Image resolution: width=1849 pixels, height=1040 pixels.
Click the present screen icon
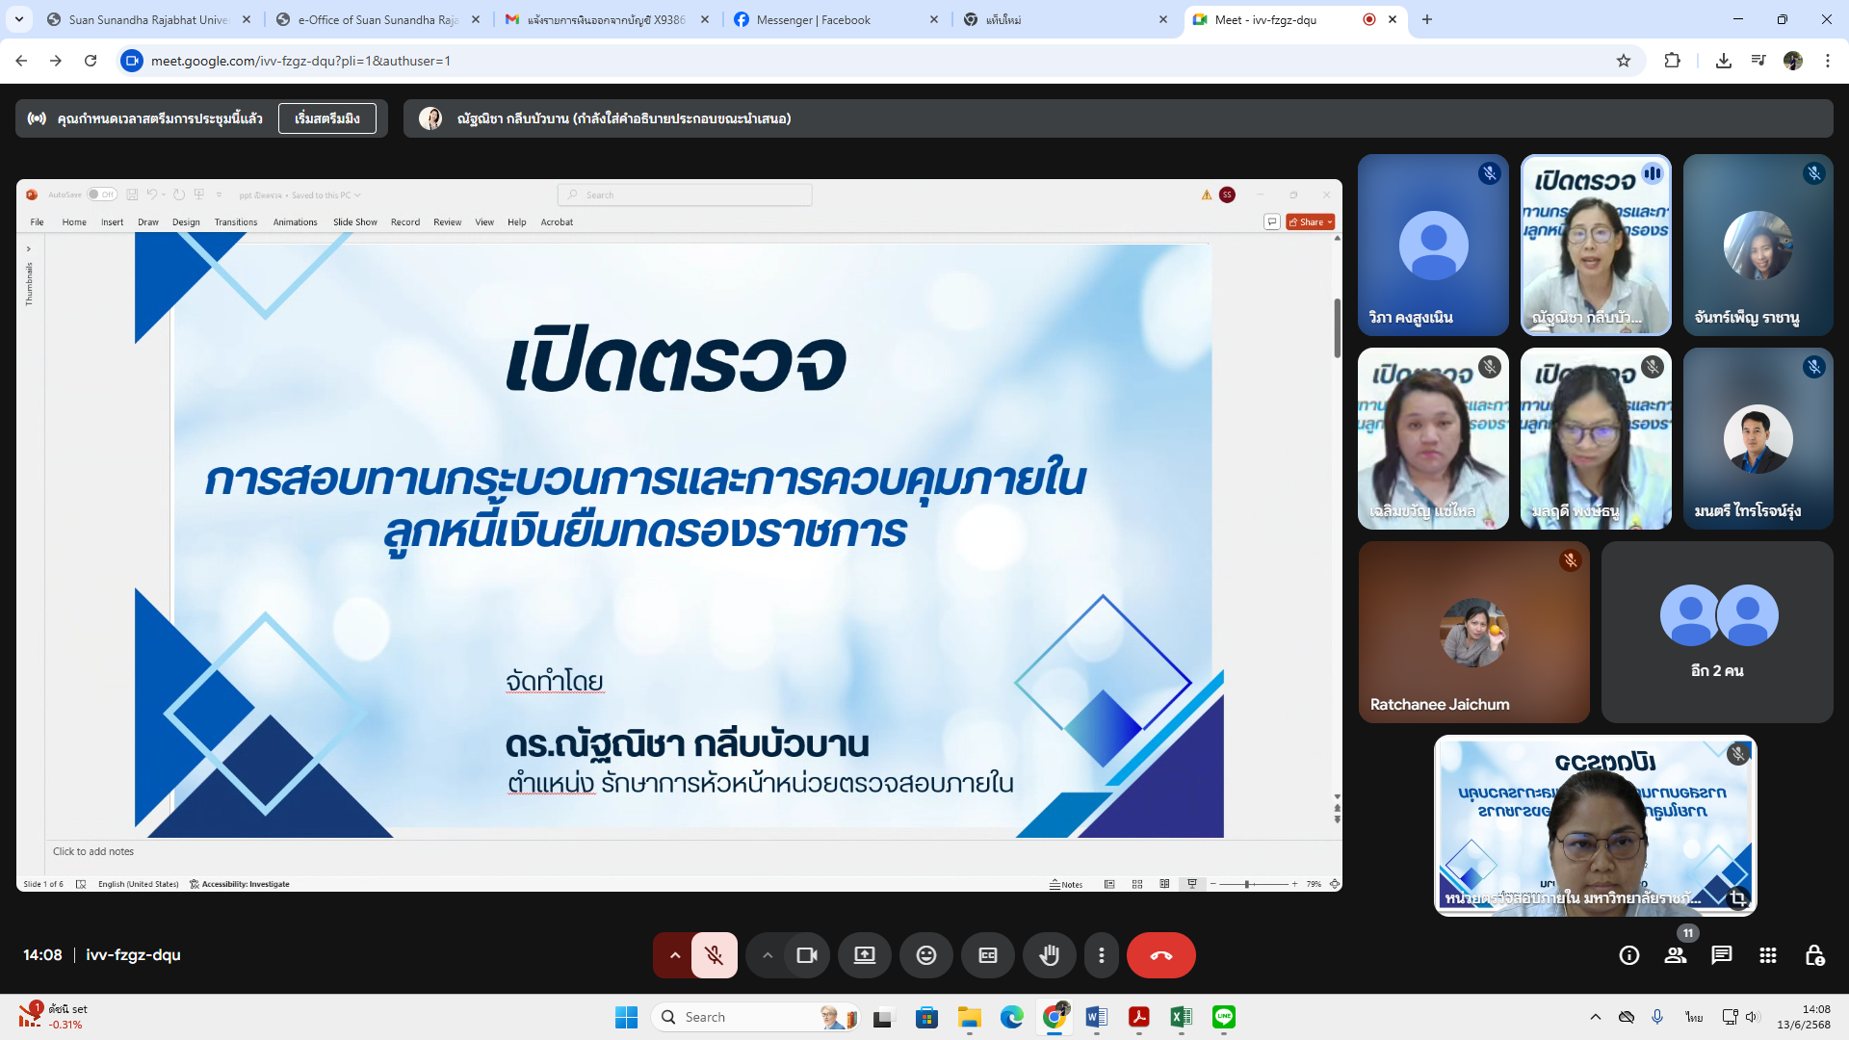864,955
